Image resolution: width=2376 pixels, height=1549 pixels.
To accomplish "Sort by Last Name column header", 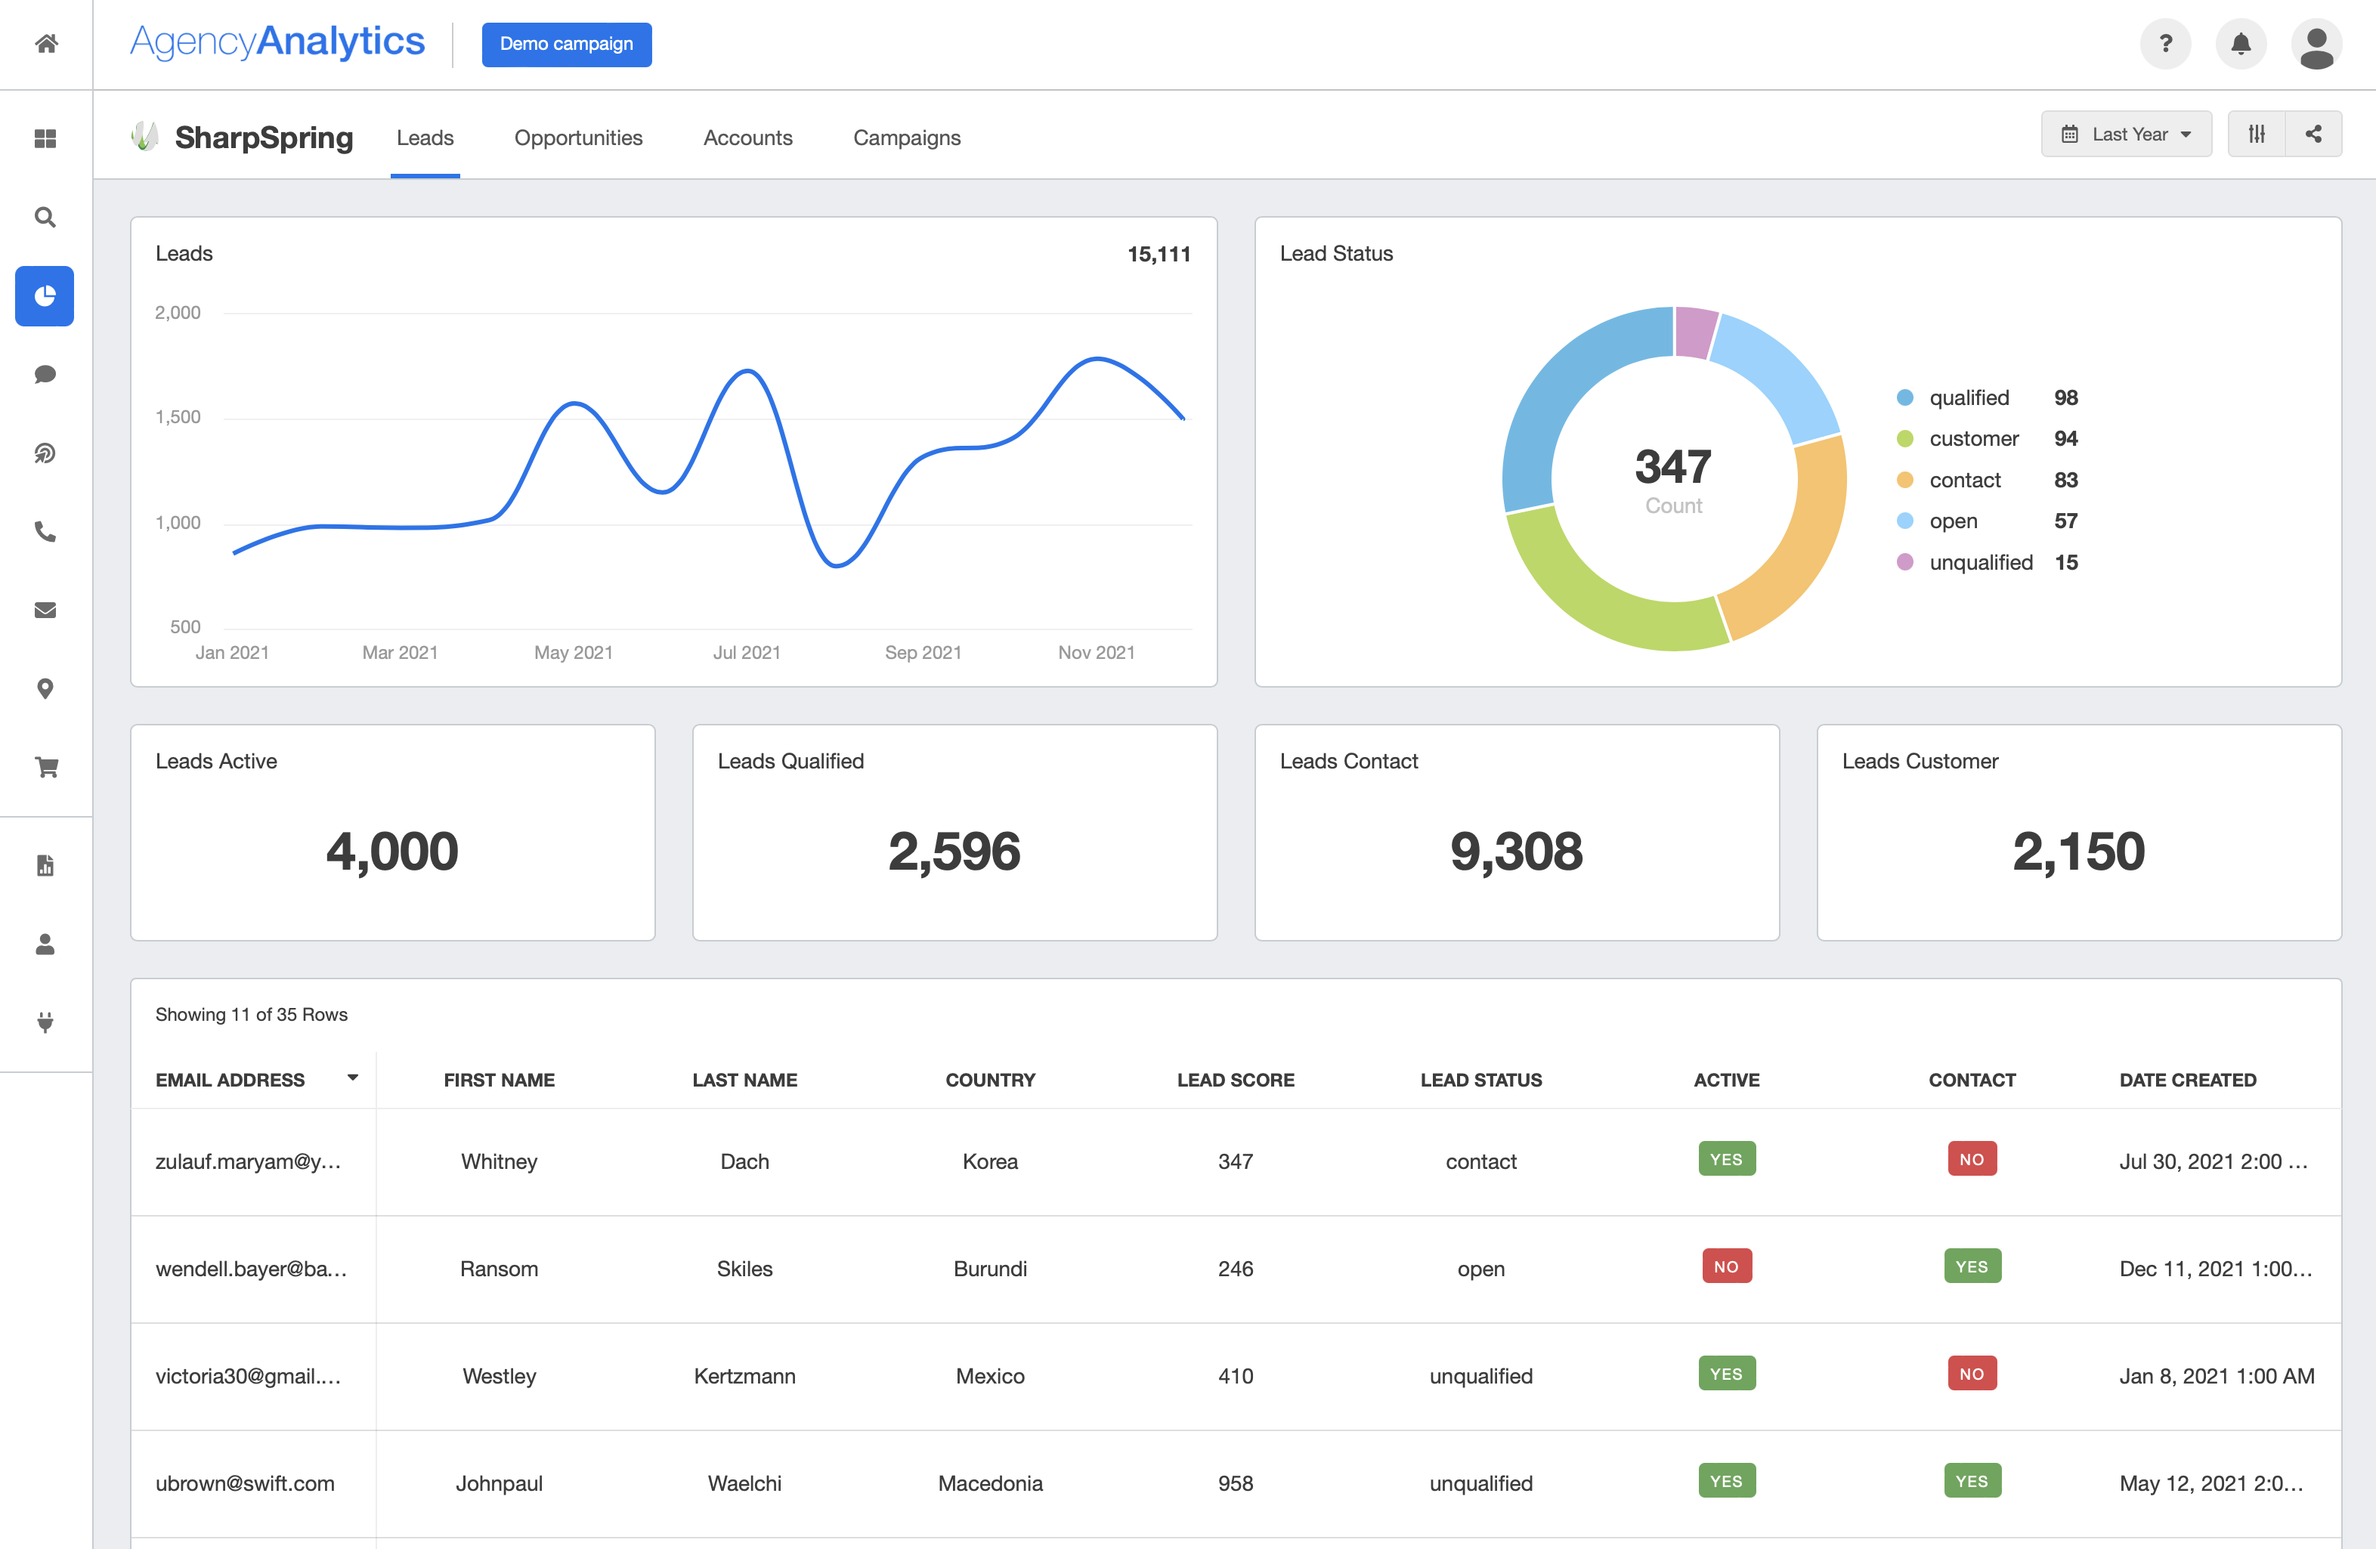I will pyautogui.click(x=744, y=1080).
